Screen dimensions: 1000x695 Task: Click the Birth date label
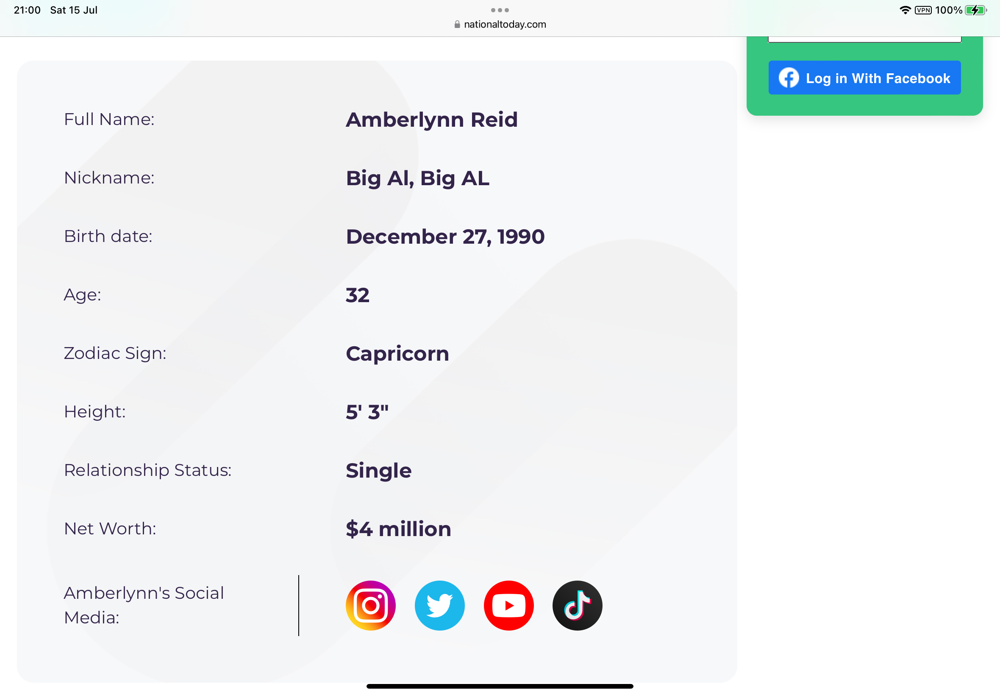click(x=108, y=236)
